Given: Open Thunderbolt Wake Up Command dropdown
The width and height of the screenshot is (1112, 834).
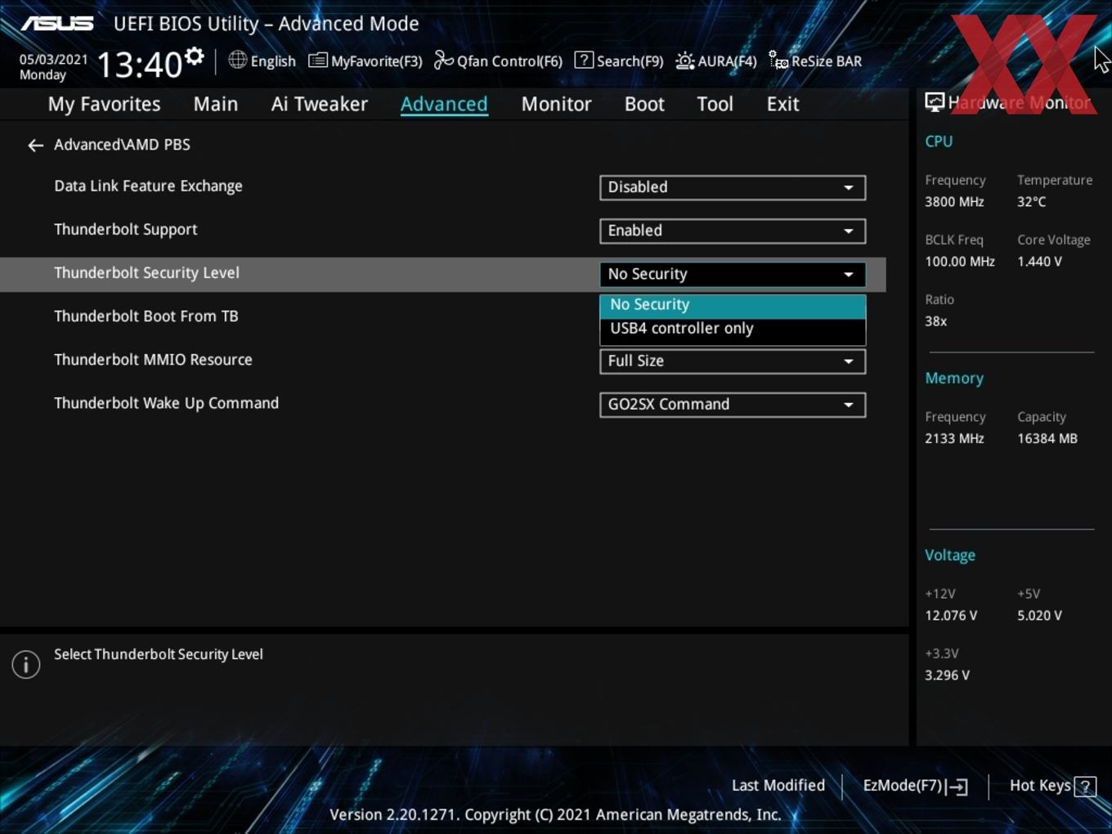Looking at the screenshot, I should (x=733, y=405).
